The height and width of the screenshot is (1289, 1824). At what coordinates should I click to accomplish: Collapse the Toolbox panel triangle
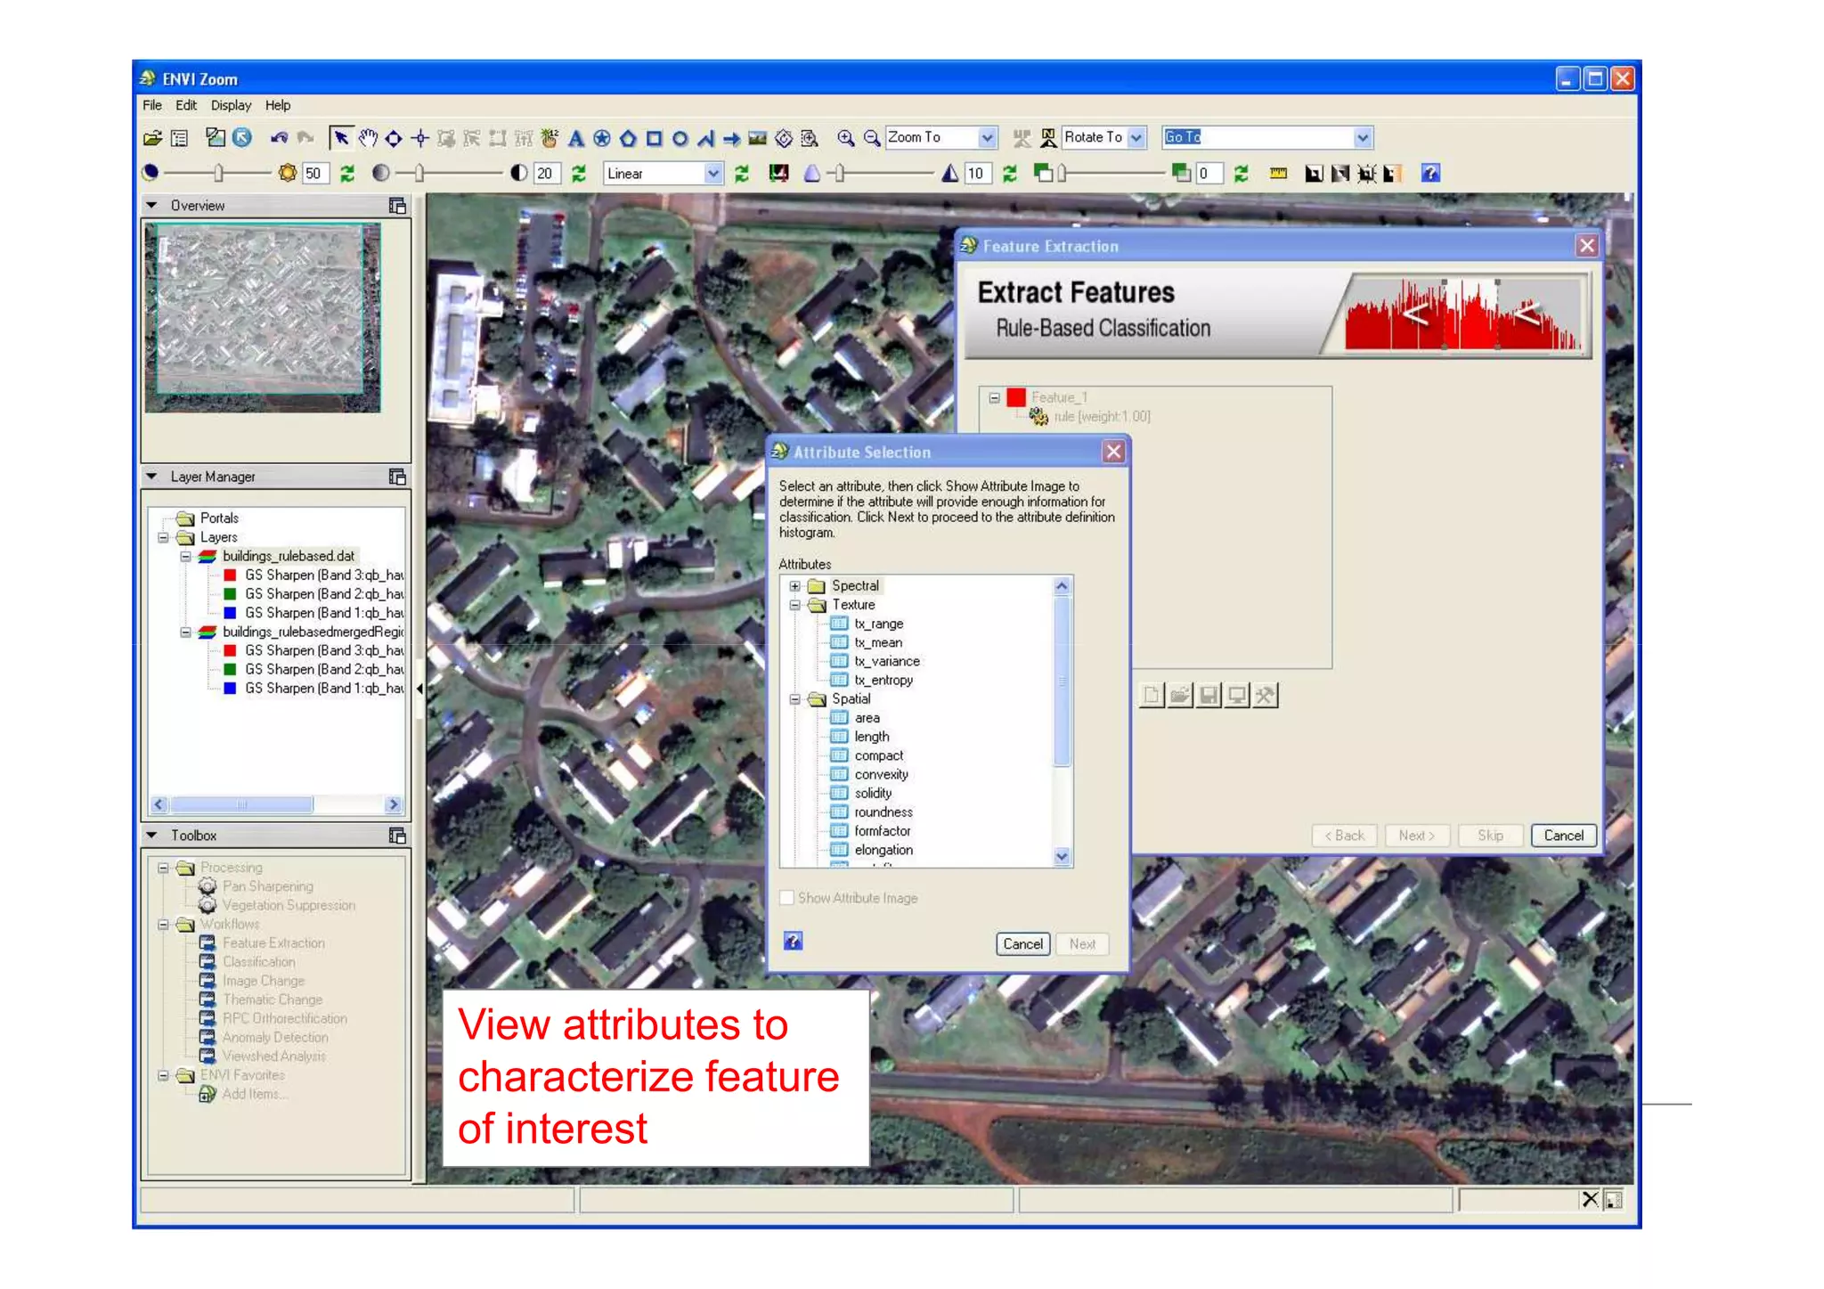coord(151,836)
